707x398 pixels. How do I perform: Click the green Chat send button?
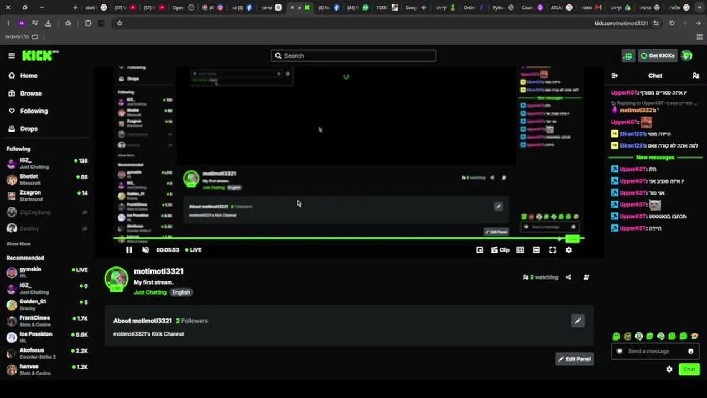tap(689, 369)
